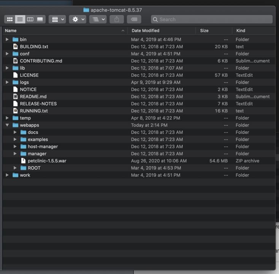Expand the logs folder
The image size is (279, 274).
click(7, 82)
